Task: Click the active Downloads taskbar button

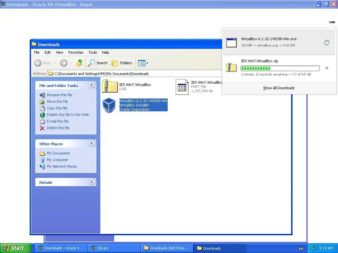Action: click(x=220, y=248)
